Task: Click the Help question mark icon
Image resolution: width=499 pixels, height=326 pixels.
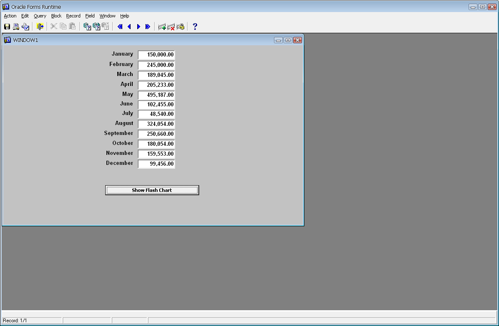Action: [195, 27]
